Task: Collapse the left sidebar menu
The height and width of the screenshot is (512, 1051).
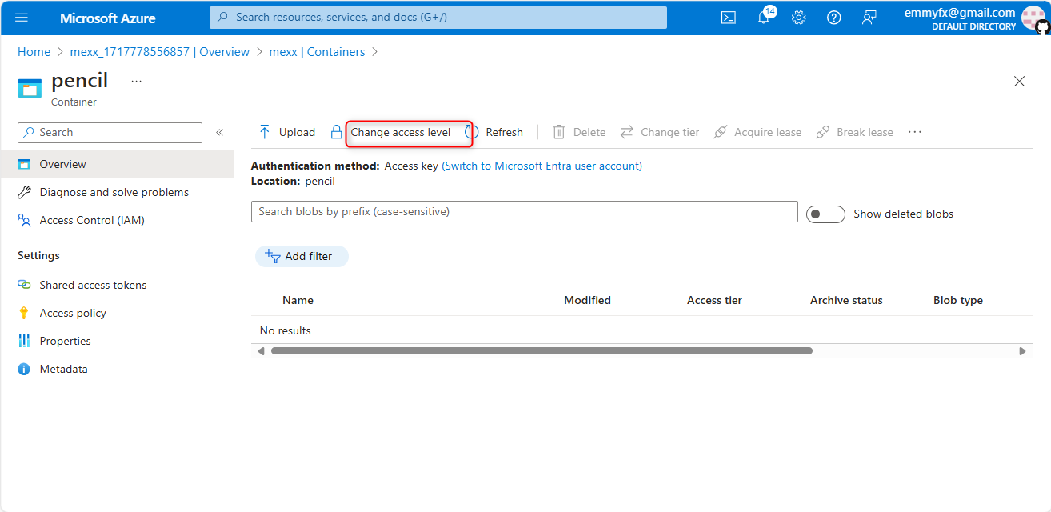Action: tap(219, 132)
